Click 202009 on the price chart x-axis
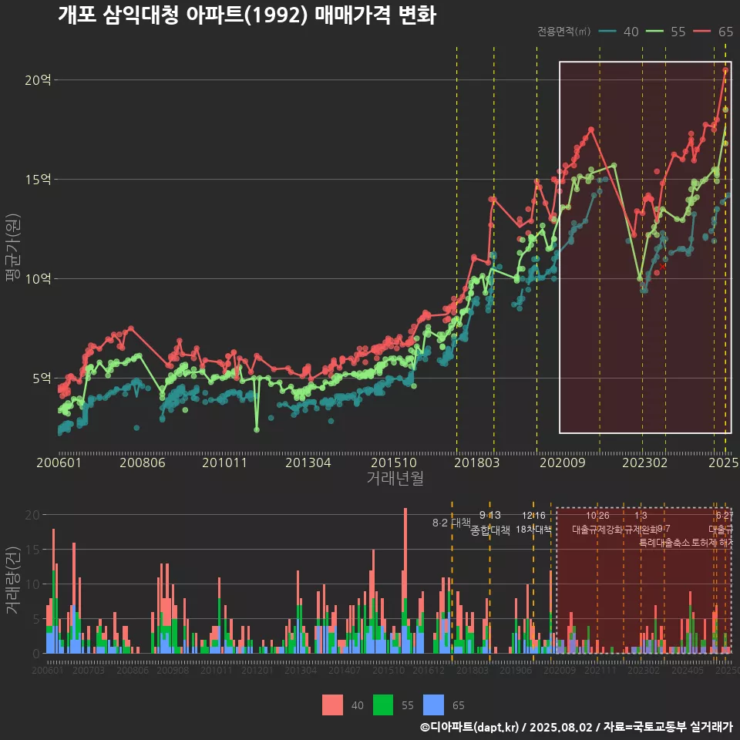 click(563, 462)
